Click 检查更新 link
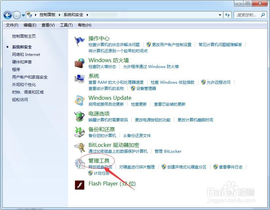270x210 pixels. click(x=139, y=104)
